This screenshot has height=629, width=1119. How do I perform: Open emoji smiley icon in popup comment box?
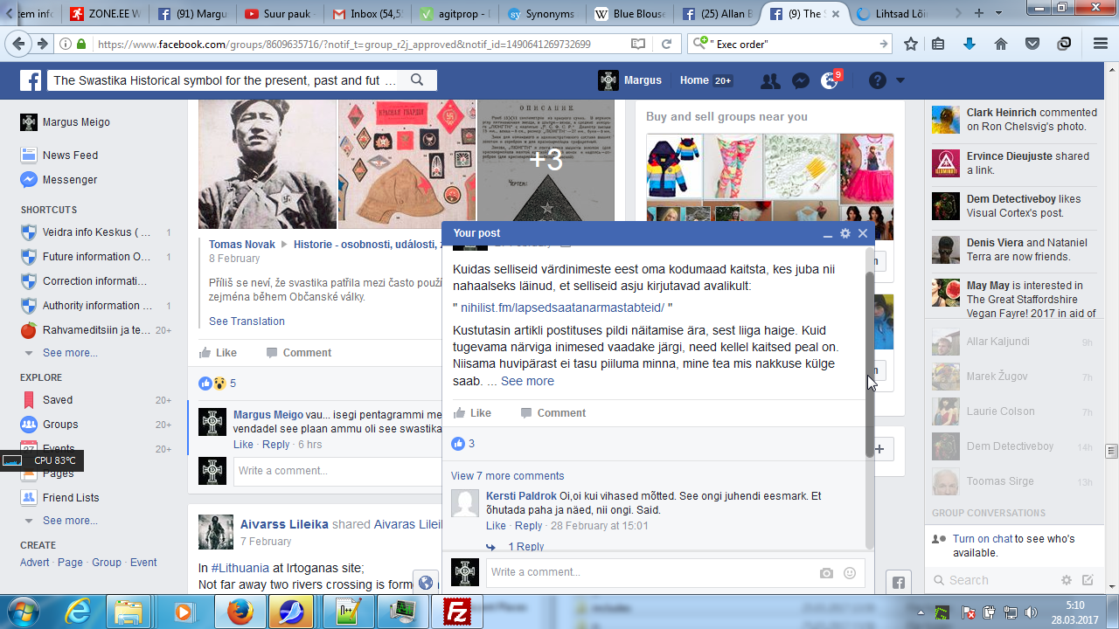tap(850, 573)
